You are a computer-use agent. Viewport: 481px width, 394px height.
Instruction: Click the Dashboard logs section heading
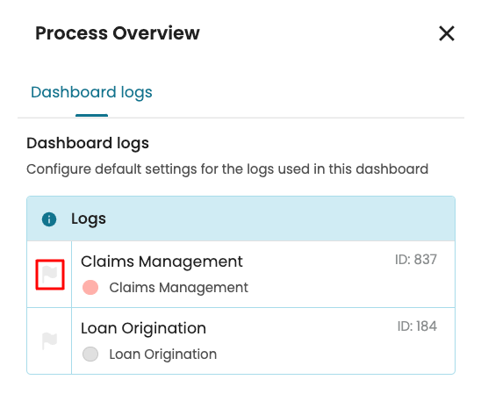[88, 143]
